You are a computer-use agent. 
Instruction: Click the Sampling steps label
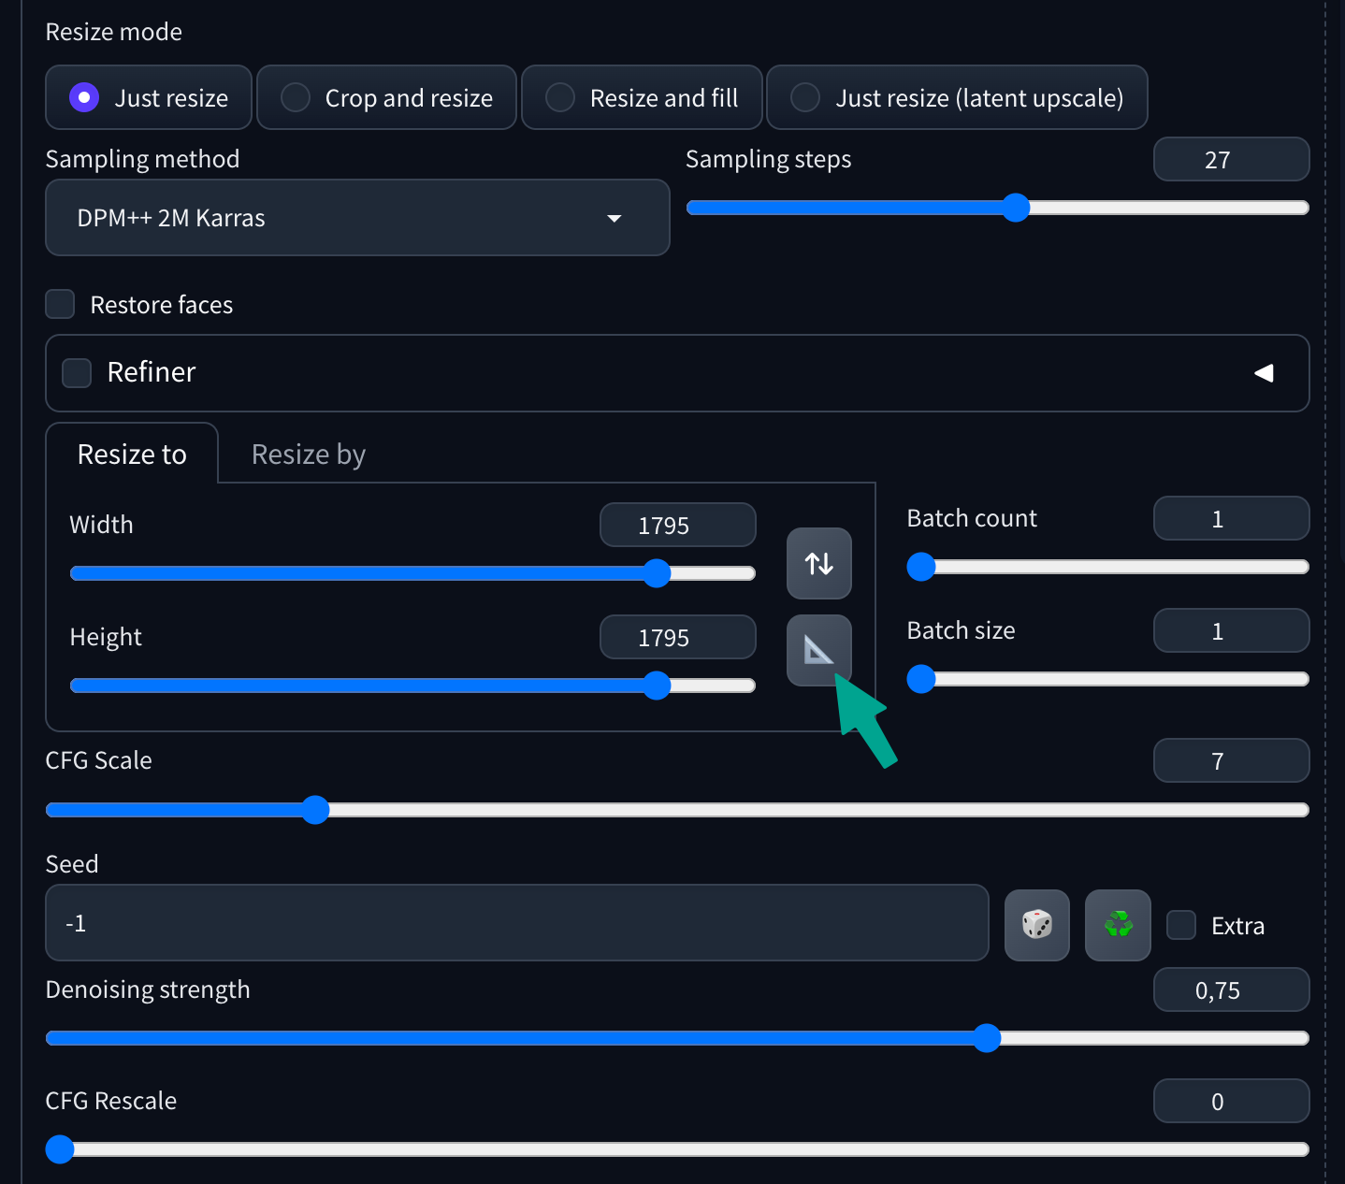[x=769, y=159]
